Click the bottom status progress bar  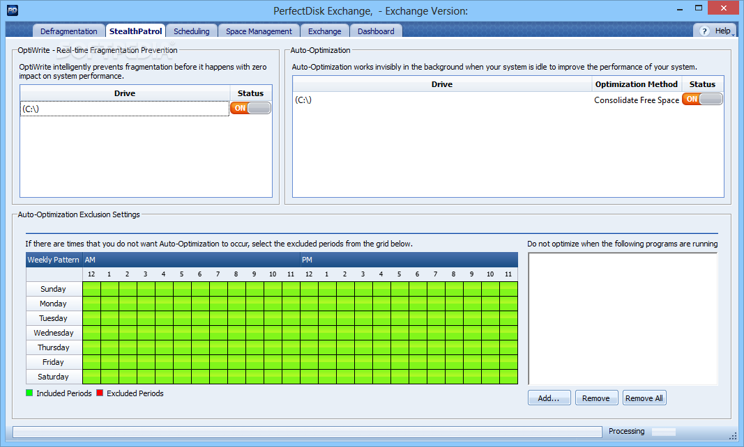click(x=307, y=432)
